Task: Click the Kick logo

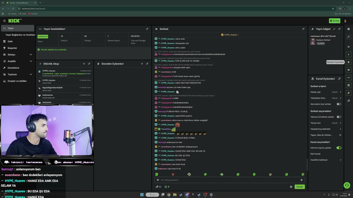Action: (x=14, y=21)
